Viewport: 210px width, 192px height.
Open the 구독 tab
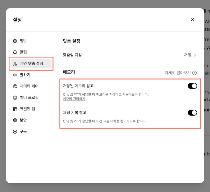[x=31, y=131]
